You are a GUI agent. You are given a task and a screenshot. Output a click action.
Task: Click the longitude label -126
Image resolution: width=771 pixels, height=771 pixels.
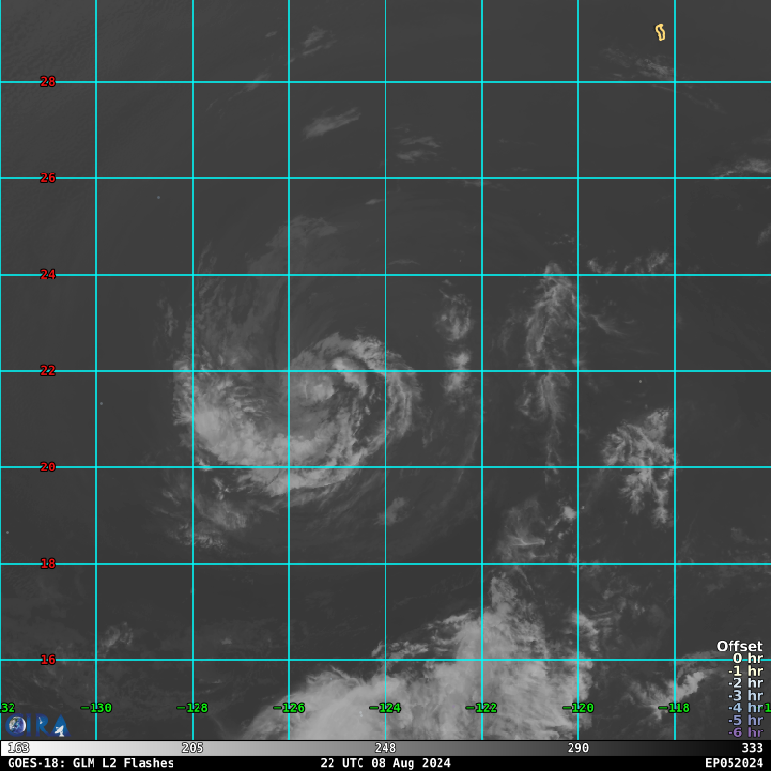click(289, 708)
